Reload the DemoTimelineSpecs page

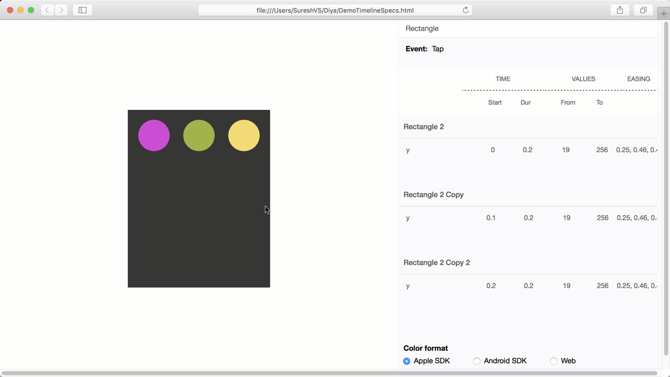click(465, 9)
